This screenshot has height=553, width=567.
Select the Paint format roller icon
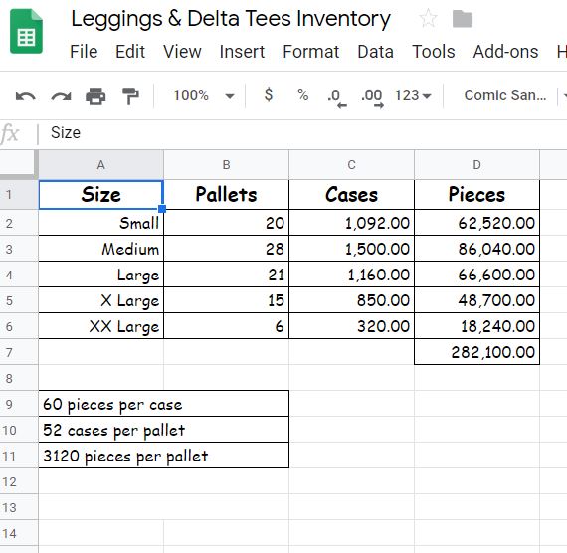pos(130,96)
